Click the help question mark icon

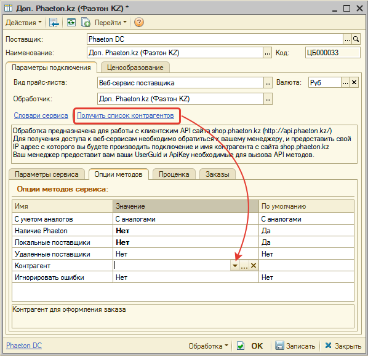tap(138, 23)
